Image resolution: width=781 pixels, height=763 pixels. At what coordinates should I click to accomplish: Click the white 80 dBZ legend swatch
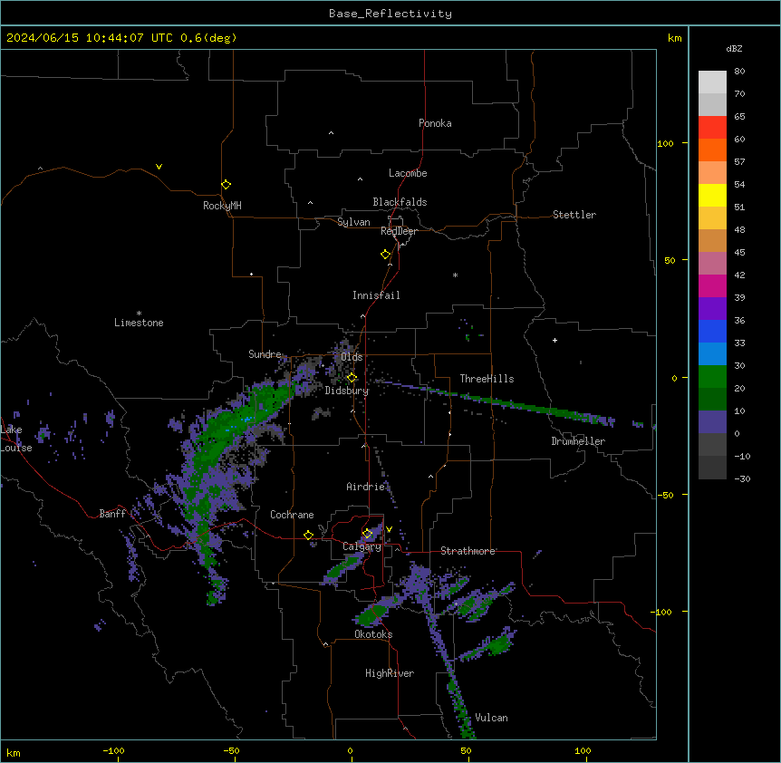click(x=712, y=82)
